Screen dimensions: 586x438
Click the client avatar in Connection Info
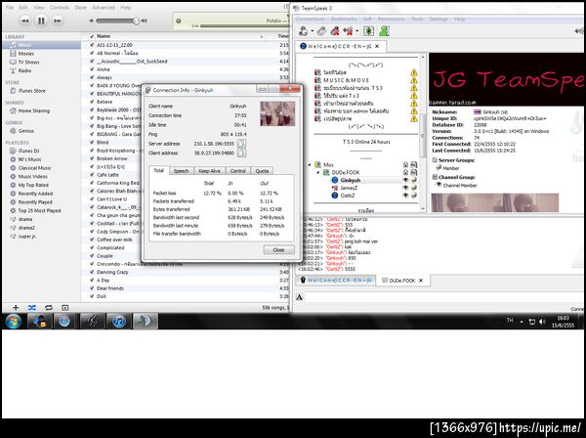tap(277, 113)
